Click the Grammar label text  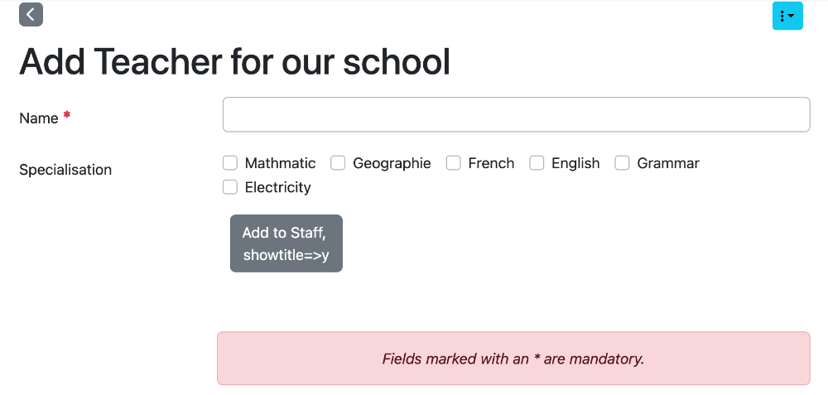tap(668, 163)
